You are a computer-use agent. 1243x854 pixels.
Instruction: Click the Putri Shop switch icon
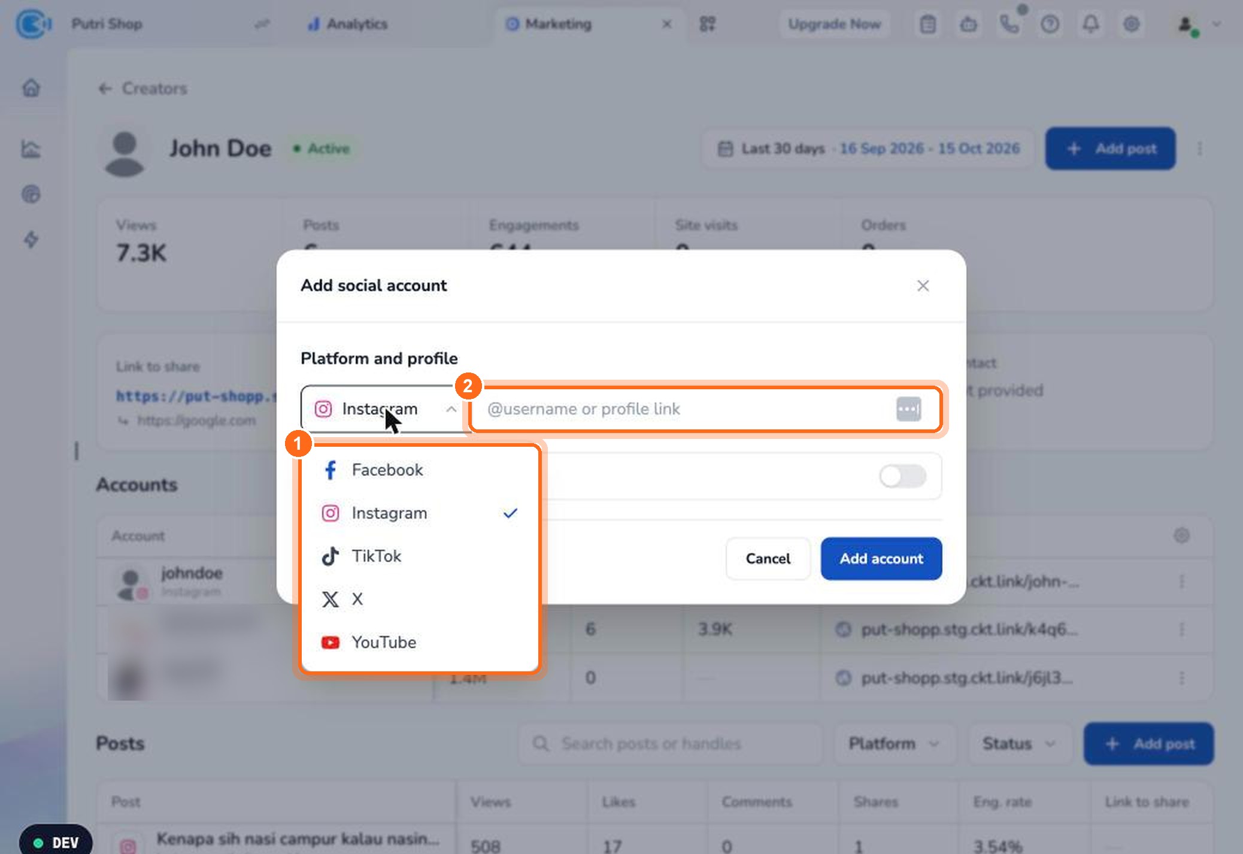coord(262,24)
